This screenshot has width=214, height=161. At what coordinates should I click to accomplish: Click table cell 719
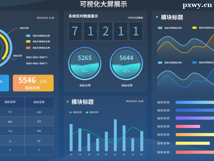[x=10, y=131]
